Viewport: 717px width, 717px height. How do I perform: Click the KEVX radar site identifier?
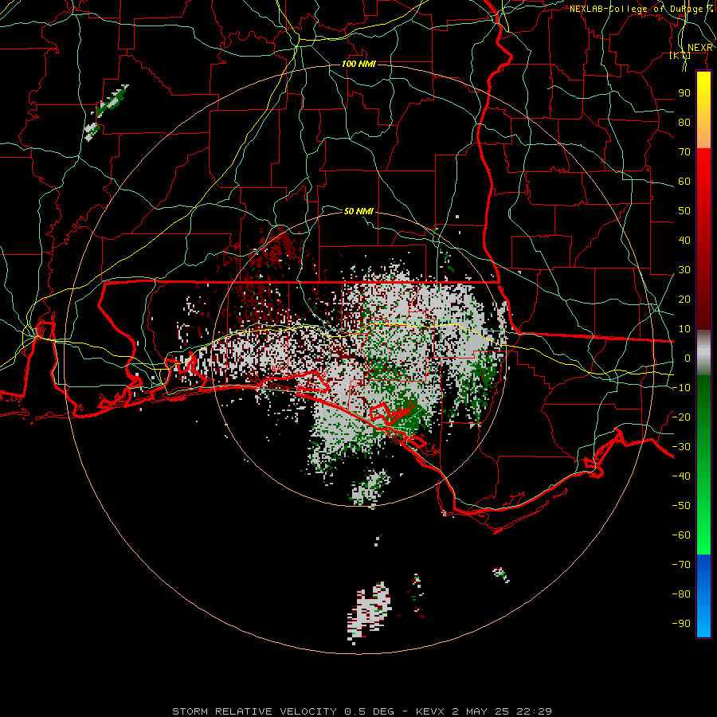tap(431, 711)
